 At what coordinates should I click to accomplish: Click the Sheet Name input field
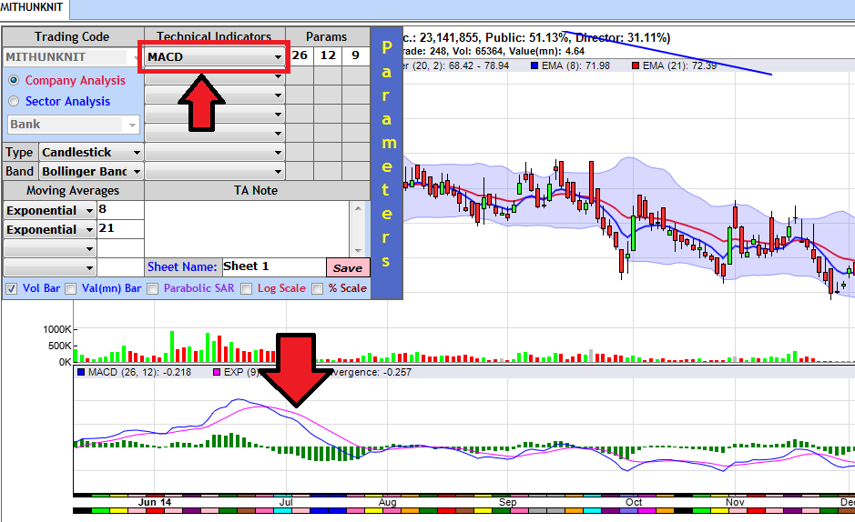[x=272, y=266]
